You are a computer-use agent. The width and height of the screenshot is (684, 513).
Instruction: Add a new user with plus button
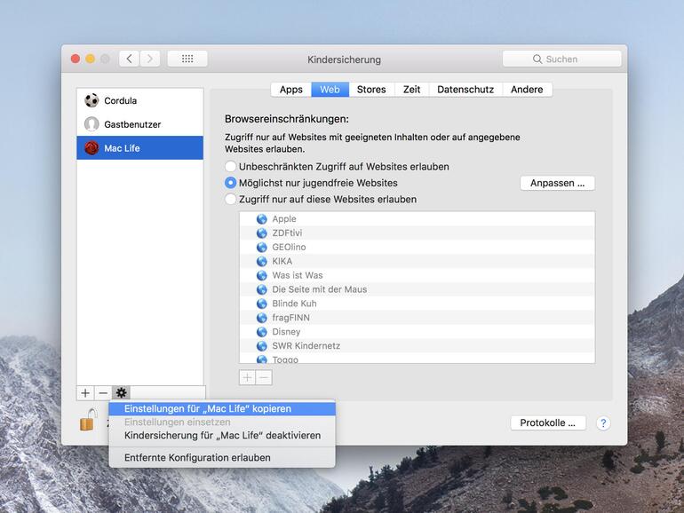point(85,392)
